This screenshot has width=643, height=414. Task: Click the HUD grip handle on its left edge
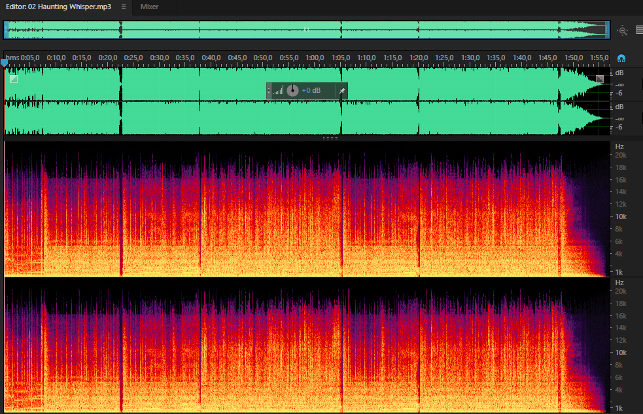point(269,91)
